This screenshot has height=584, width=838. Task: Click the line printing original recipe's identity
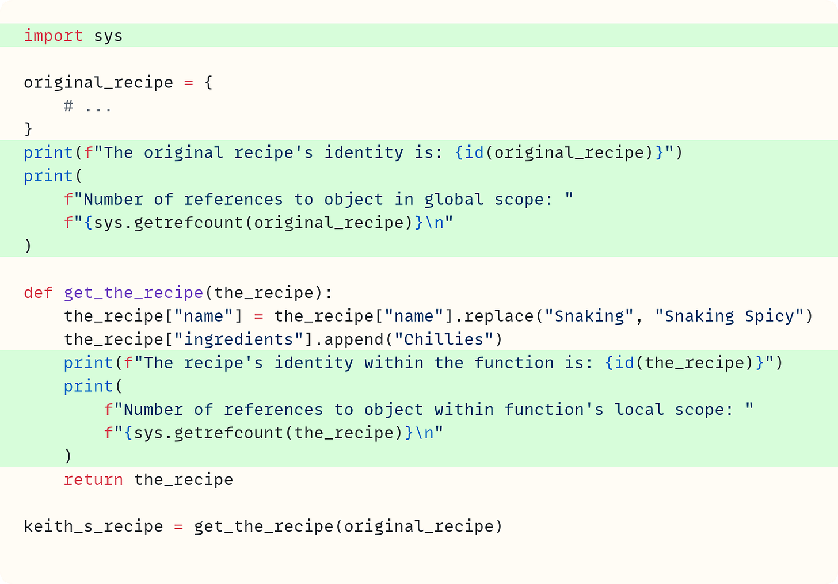click(x=353, y=152)
